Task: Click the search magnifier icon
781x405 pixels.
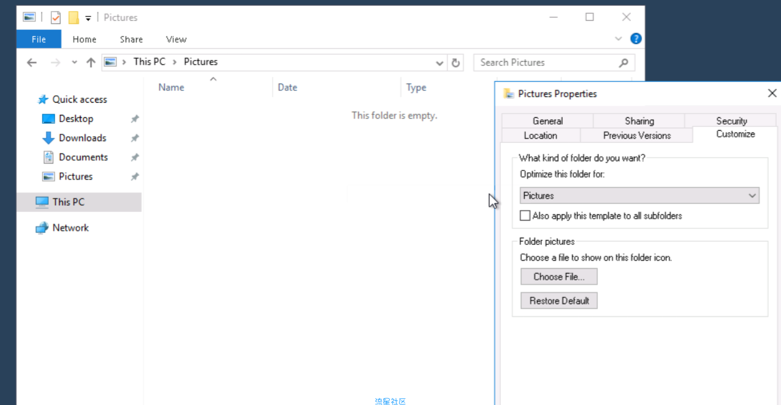Action: [x=624, y=62]
